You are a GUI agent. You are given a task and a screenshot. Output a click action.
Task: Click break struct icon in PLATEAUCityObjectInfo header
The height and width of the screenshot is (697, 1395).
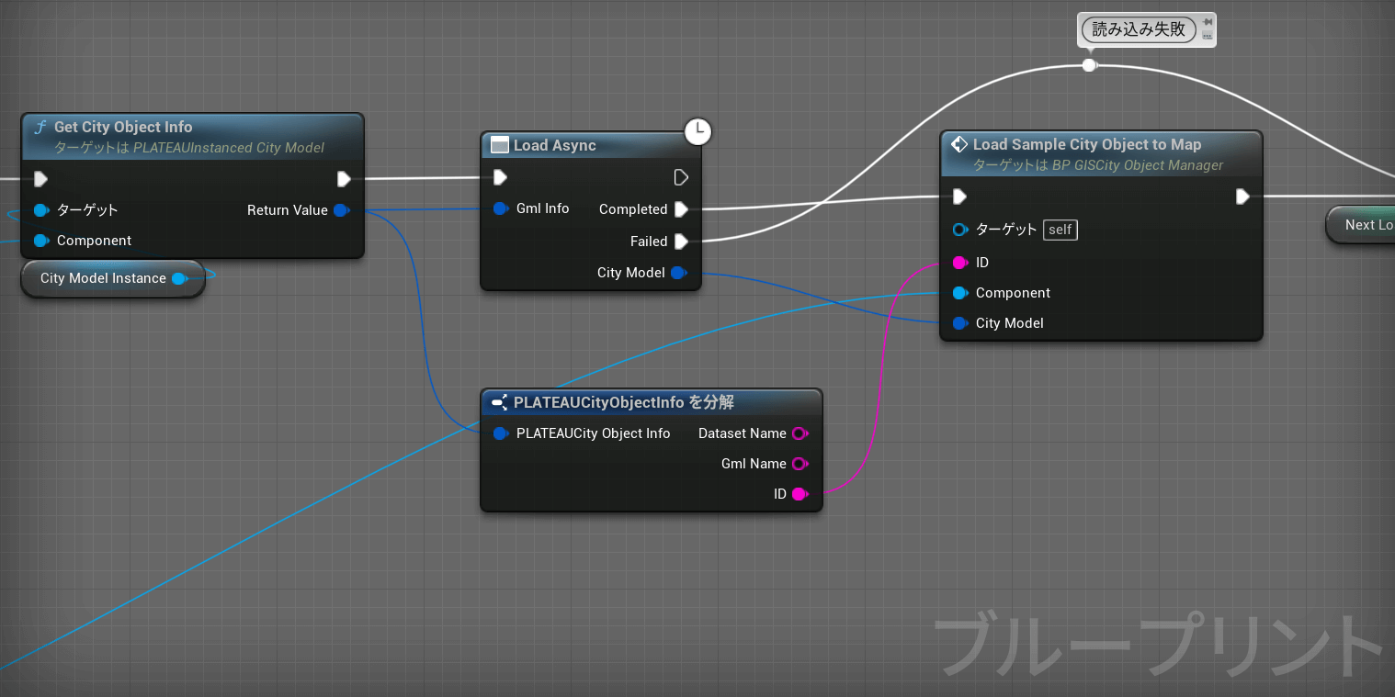pyautogui.click(x=500, y=402)
